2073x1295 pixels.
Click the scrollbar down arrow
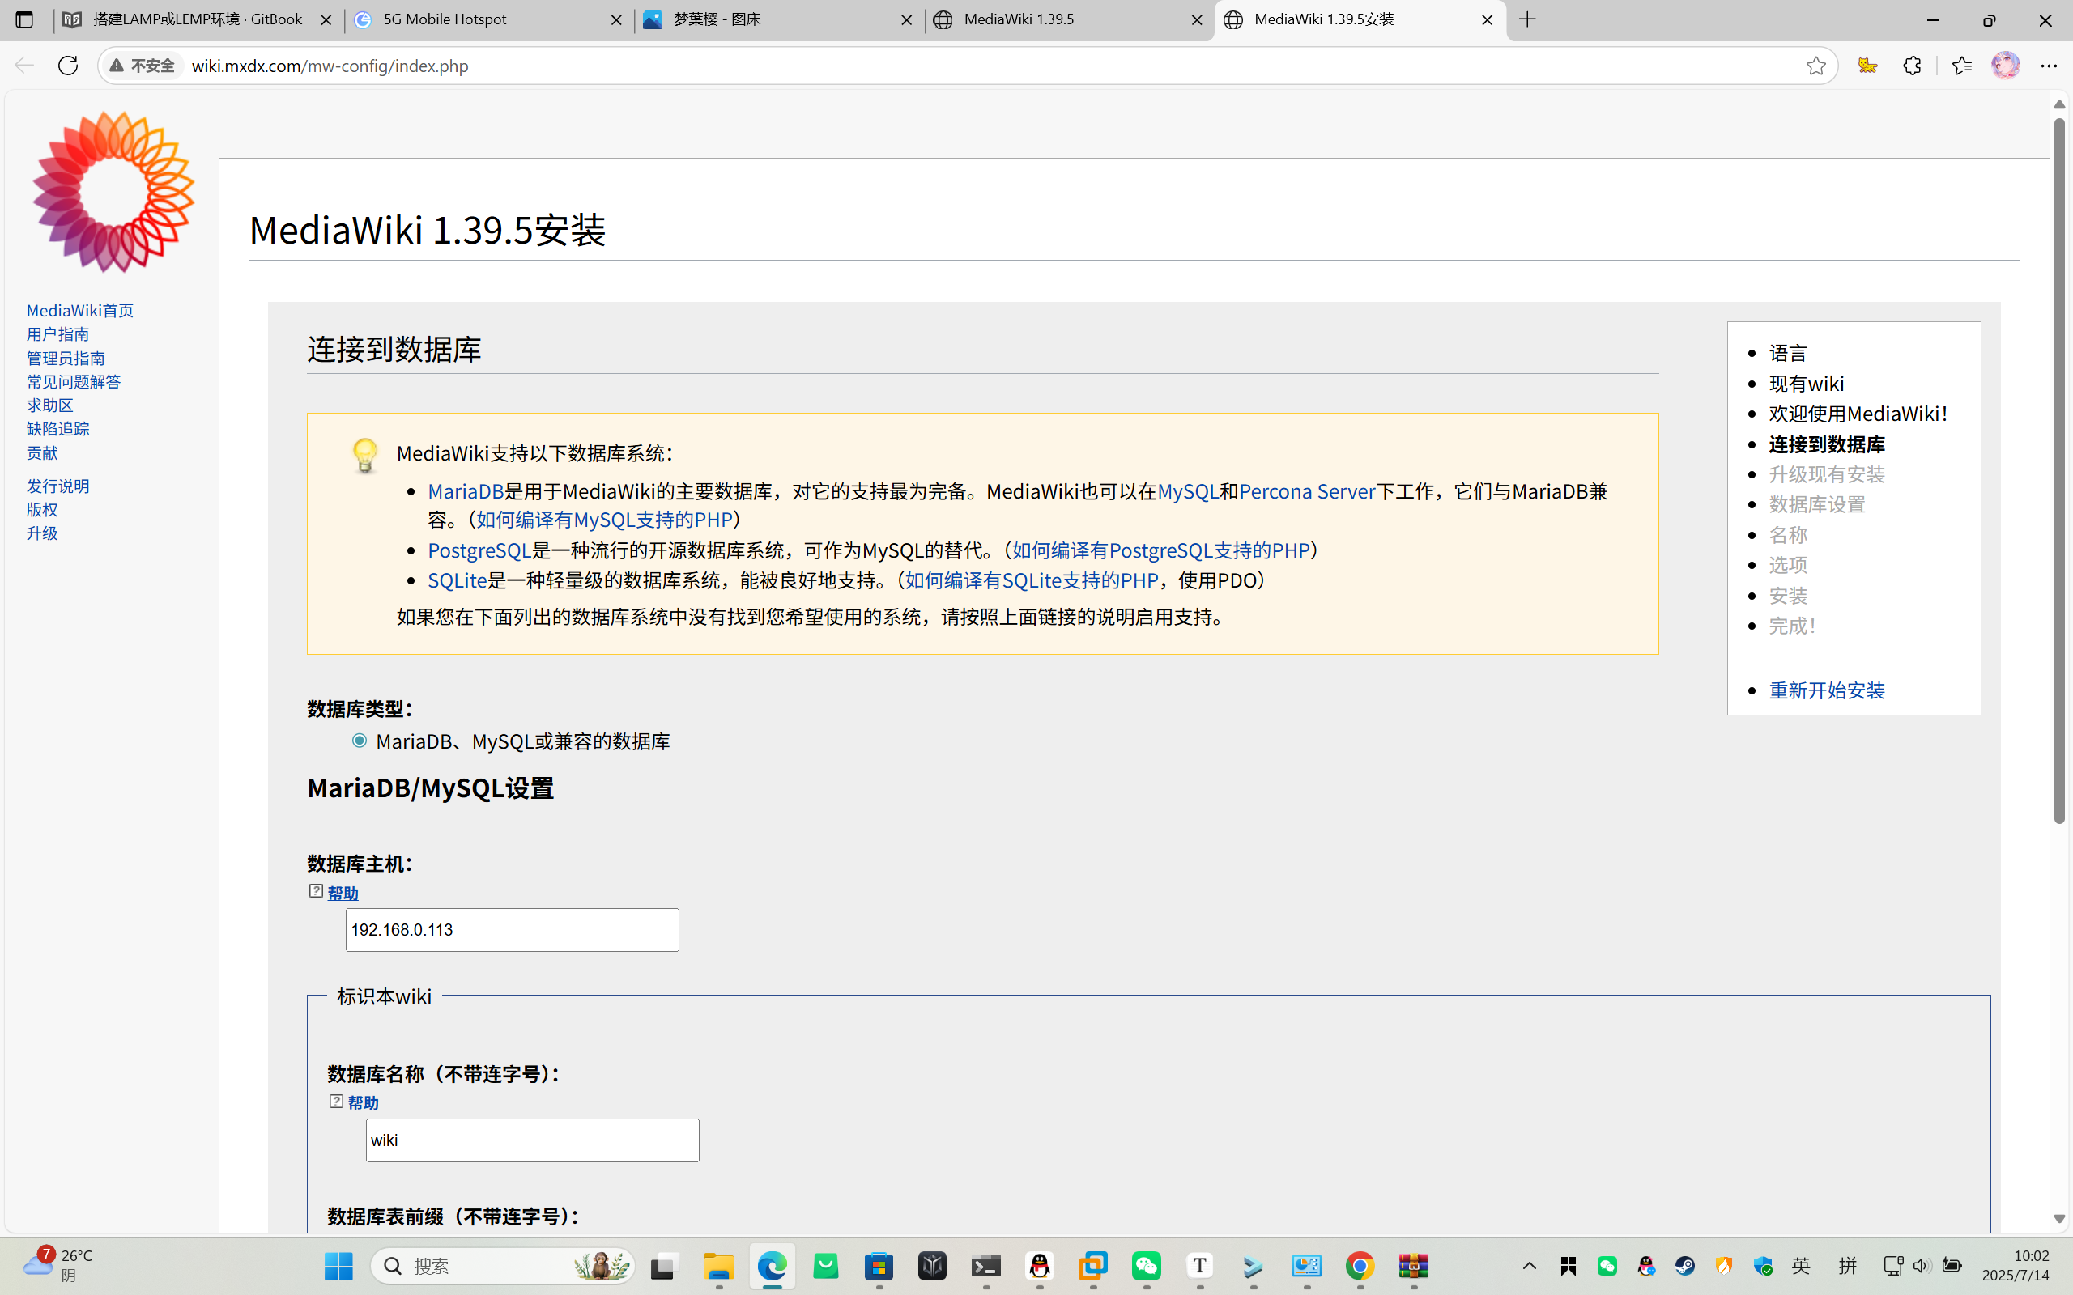click(x=2059, y=1218)
